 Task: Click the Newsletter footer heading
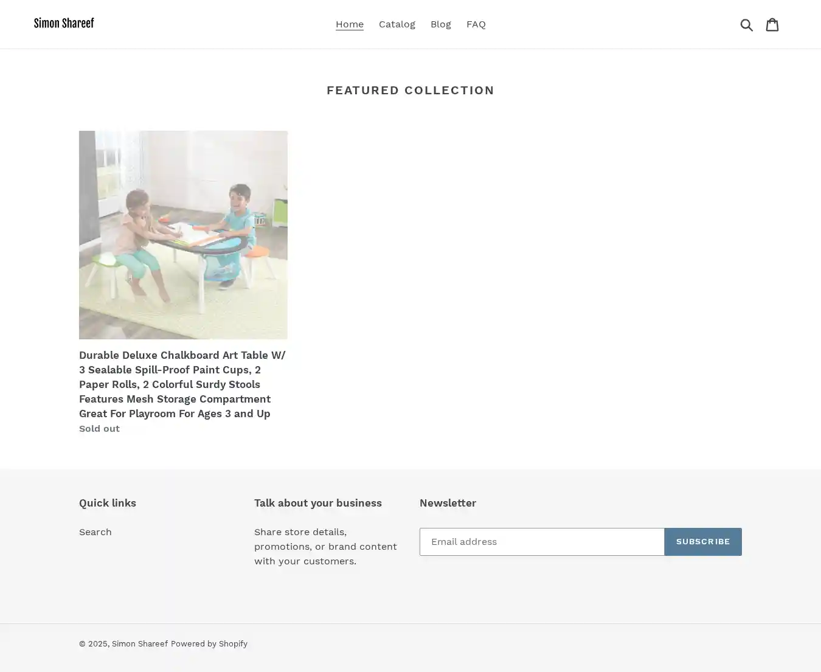point(448,503)
